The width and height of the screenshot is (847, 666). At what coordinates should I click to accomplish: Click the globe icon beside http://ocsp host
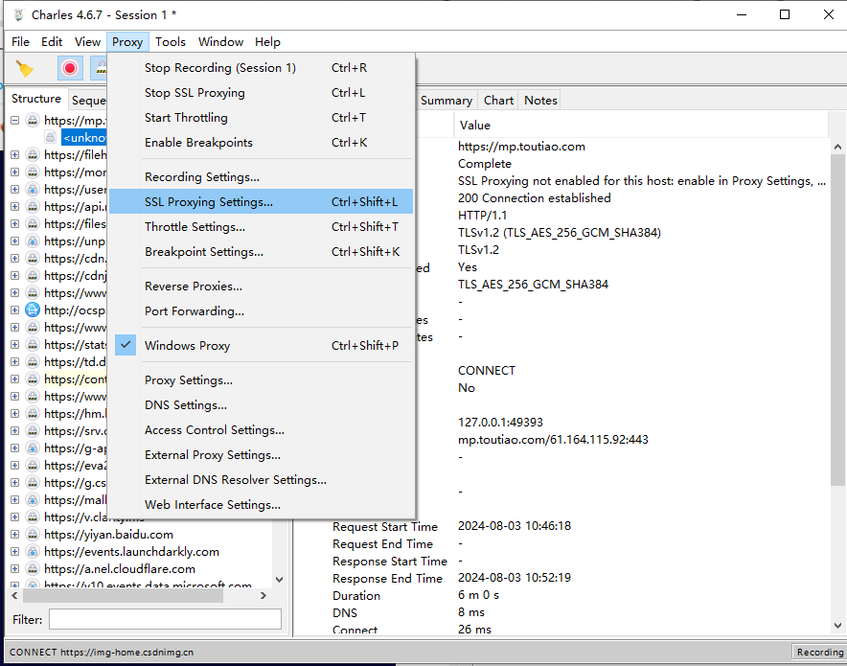(x=32, y=310)
